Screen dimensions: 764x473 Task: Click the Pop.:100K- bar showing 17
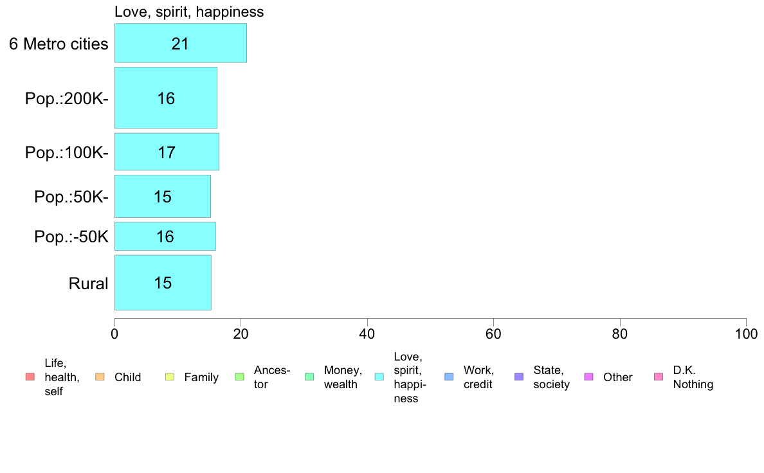click(167, 152)
